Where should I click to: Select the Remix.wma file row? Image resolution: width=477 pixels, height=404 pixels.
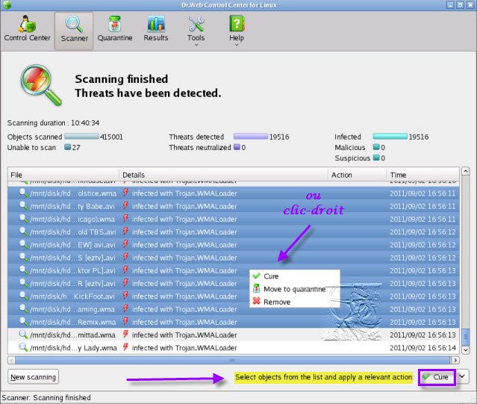click(x=234, y=322)
